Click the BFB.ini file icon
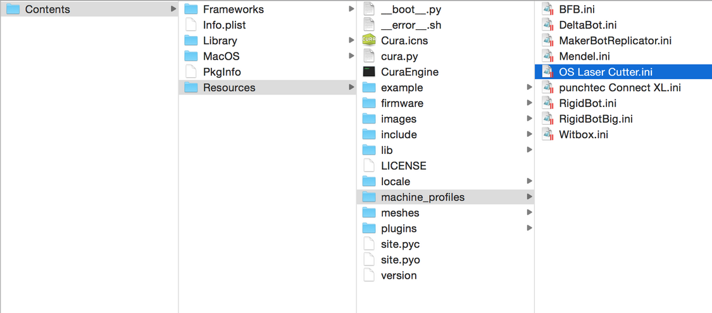The image size is (712, 313). click(x=547, y=10)
